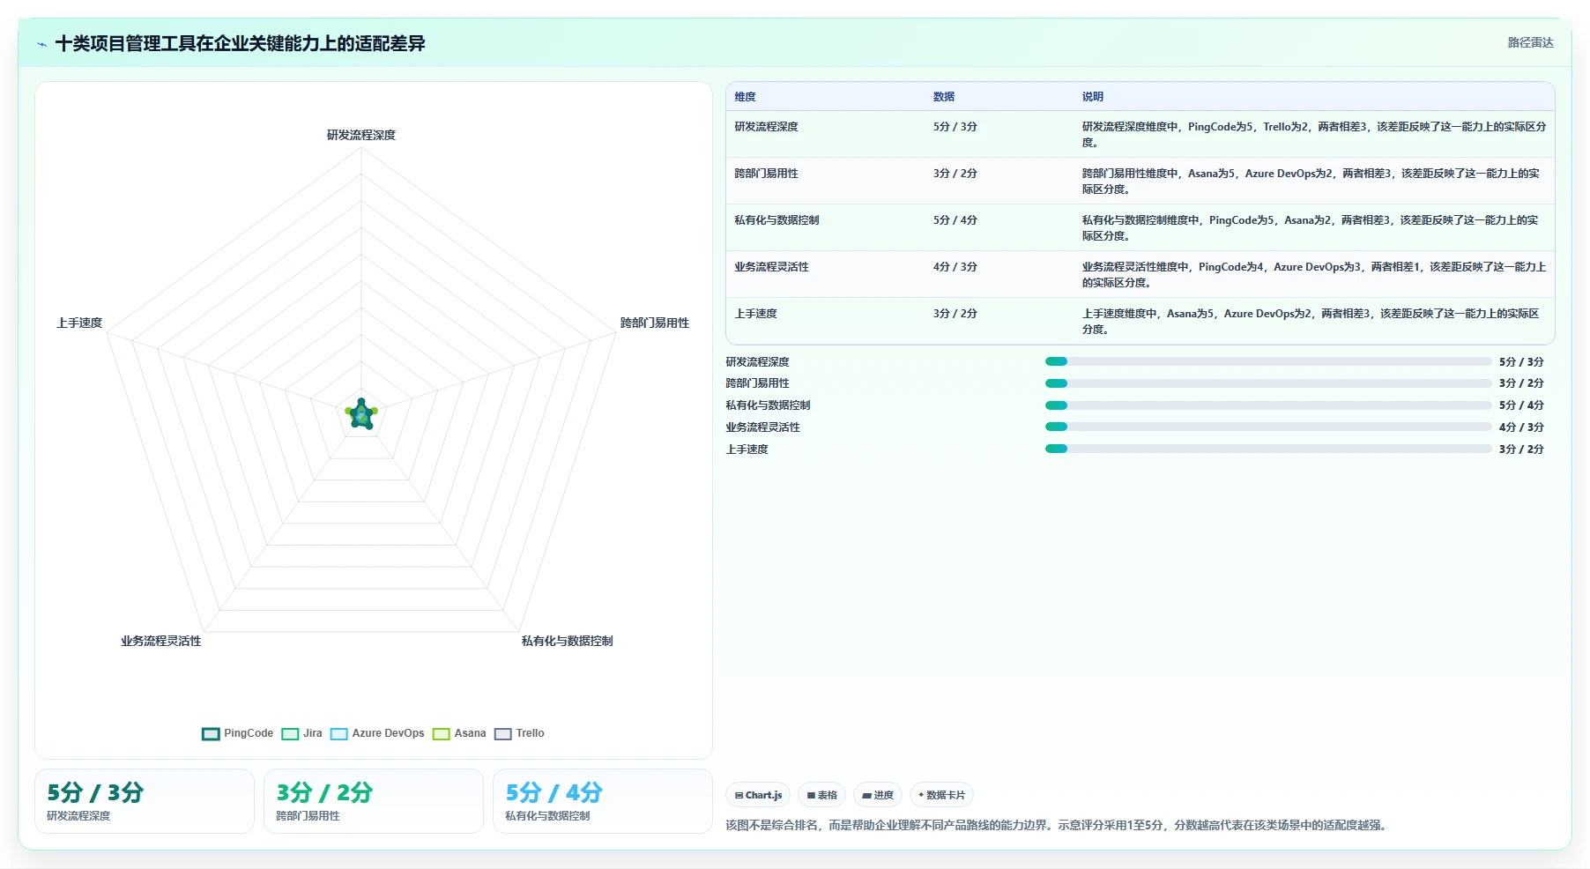Image resolution: width=1590 pixels, height=869 pixels.
Task: Click the 路径雷达 label in header
Action: point(1530,42)
